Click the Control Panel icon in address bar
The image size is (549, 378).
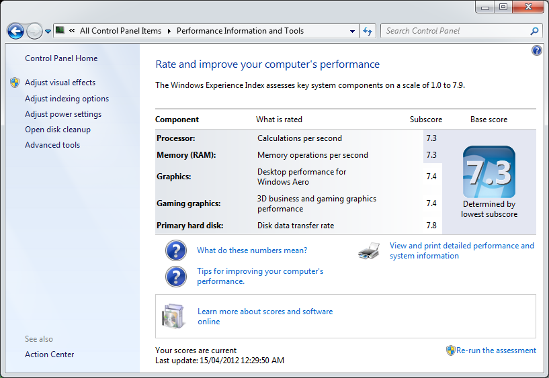[60, 30]
